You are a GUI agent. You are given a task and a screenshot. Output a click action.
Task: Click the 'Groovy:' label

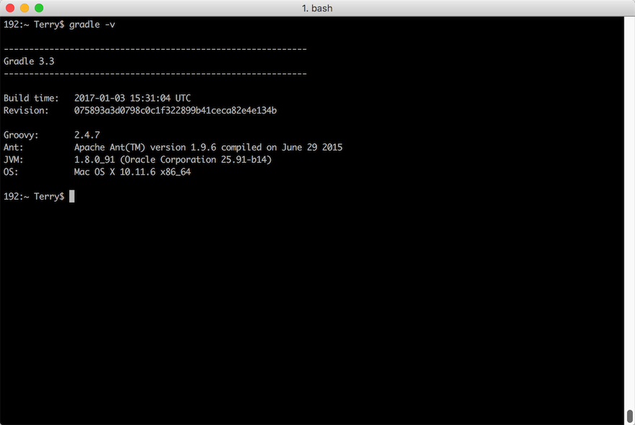pos(21,135)
